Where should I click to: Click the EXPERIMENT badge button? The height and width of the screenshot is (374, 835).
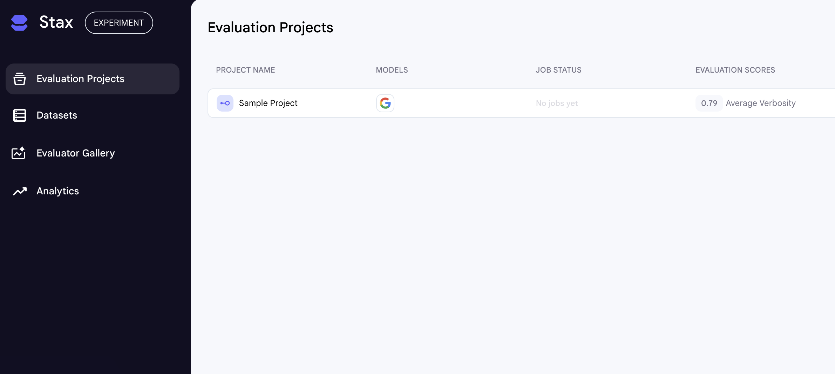tap(119, 23)
